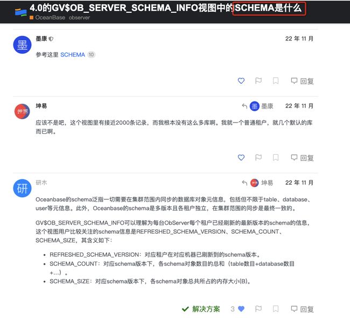Click the 研木 avatar circle
Viewport: 350px width, 318px height.
click(22, 188)
